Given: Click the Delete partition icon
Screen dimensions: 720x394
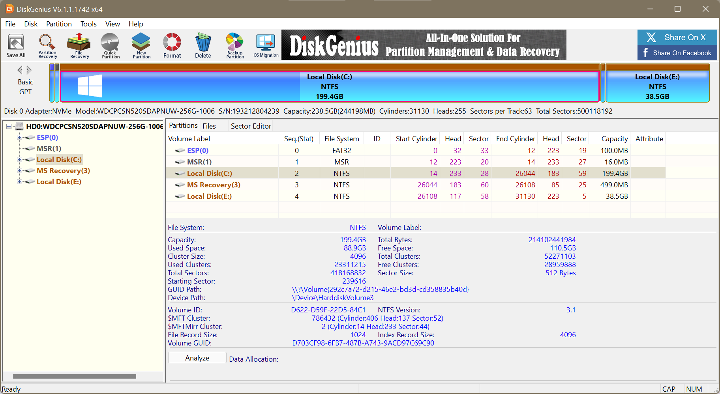Looking at the screenshot, I should pyautogui.click(x=203, y=45).
